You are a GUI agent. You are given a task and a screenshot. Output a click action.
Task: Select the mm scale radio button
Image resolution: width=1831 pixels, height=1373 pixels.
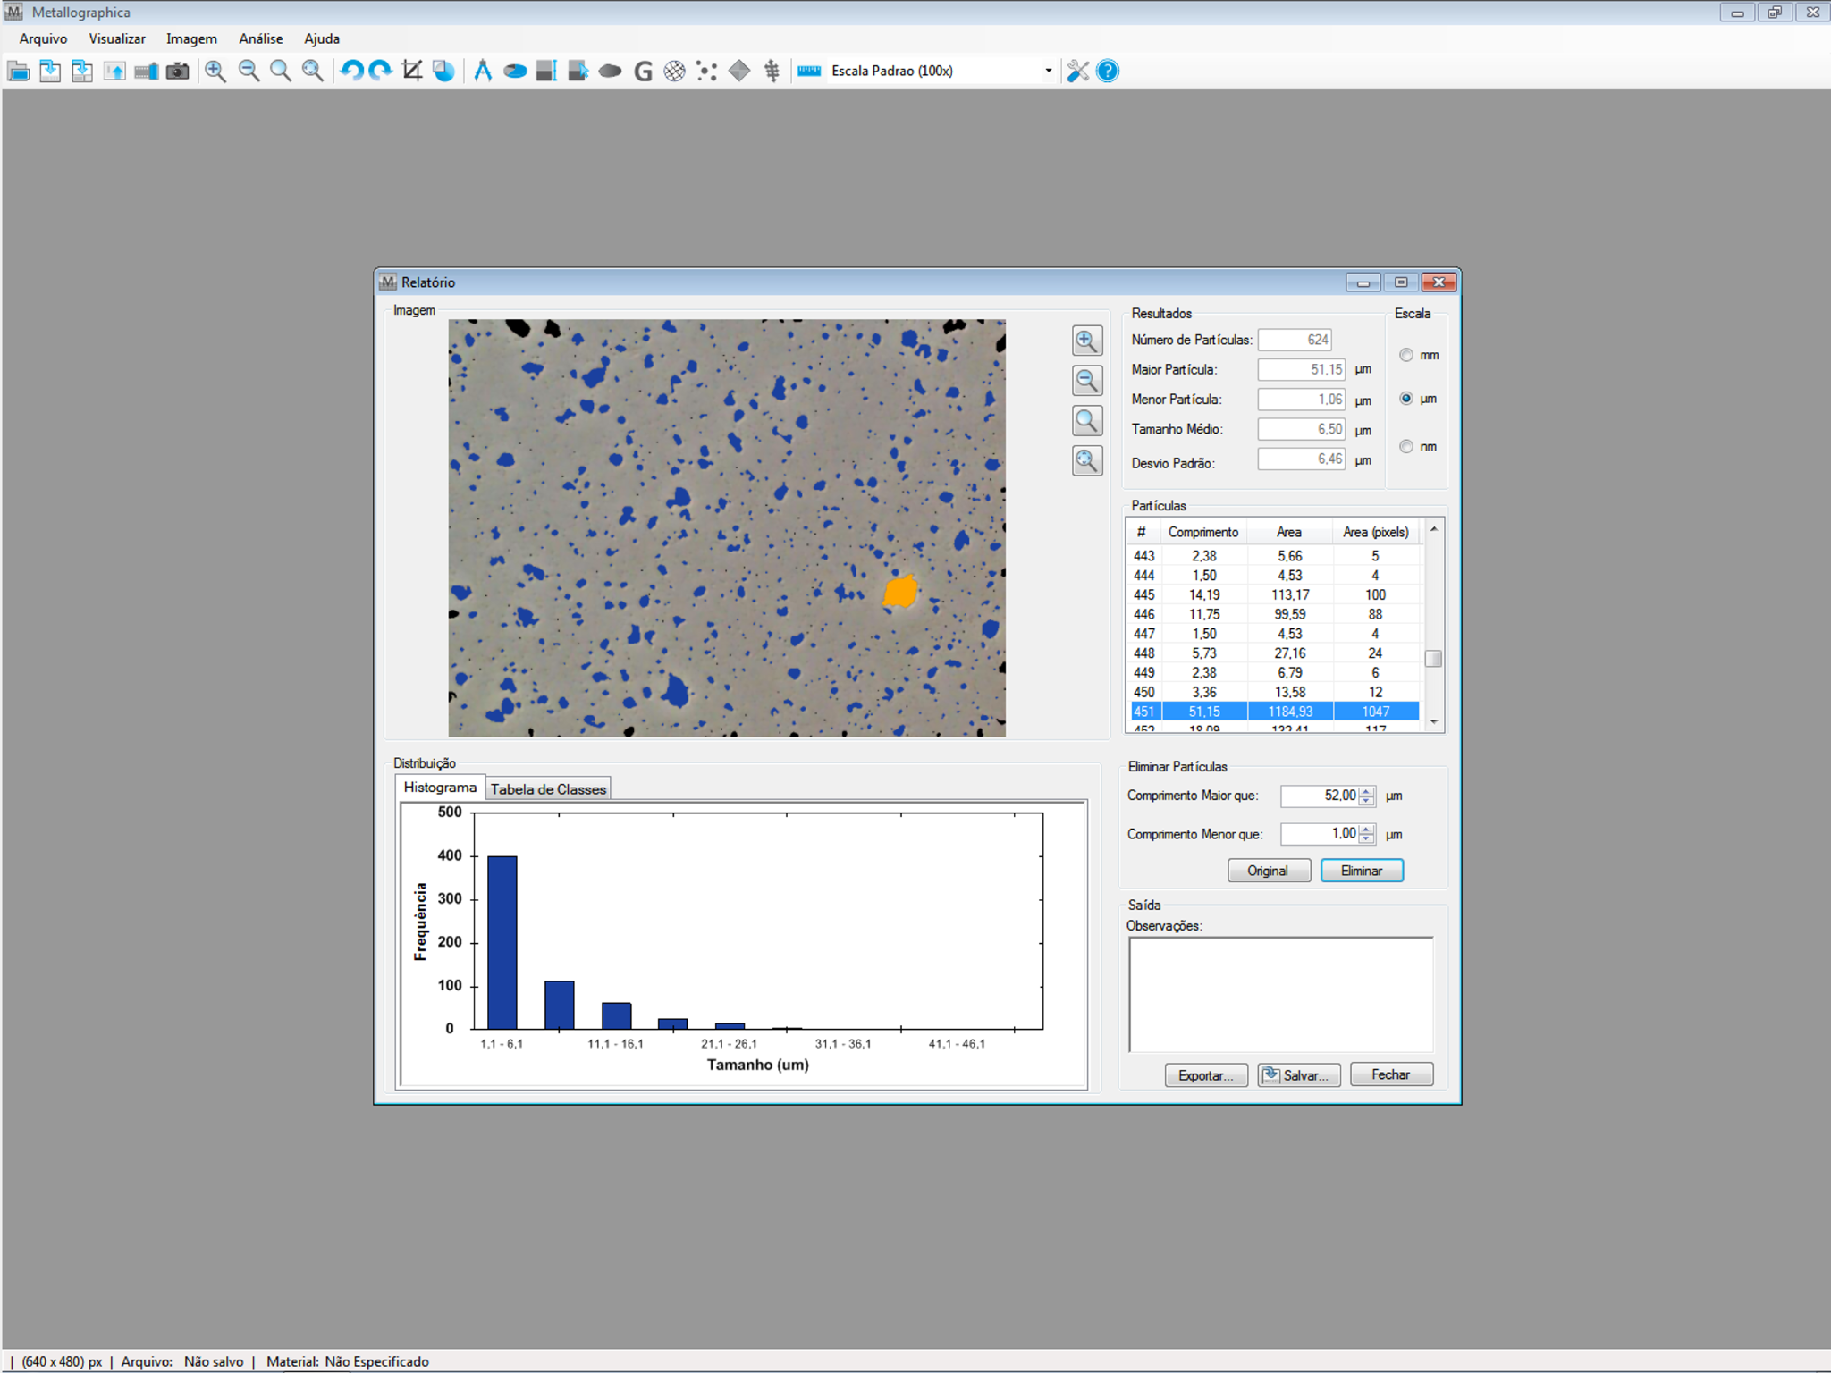tap(1406, 355)
